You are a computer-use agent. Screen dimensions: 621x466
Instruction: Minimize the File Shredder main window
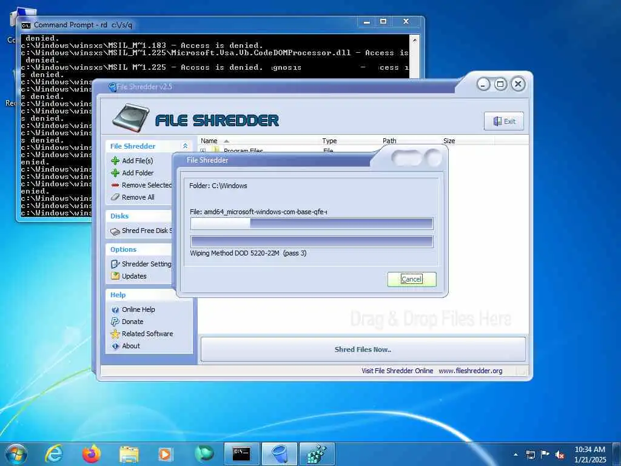tap(483, 84)
